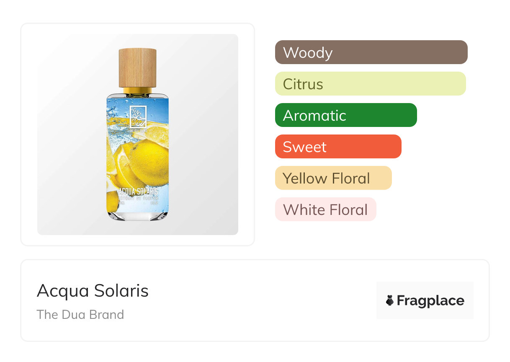Screen dimensions: 510x362
Task: Click the White Floral accord bar
Action: click(x=325, y=209)
